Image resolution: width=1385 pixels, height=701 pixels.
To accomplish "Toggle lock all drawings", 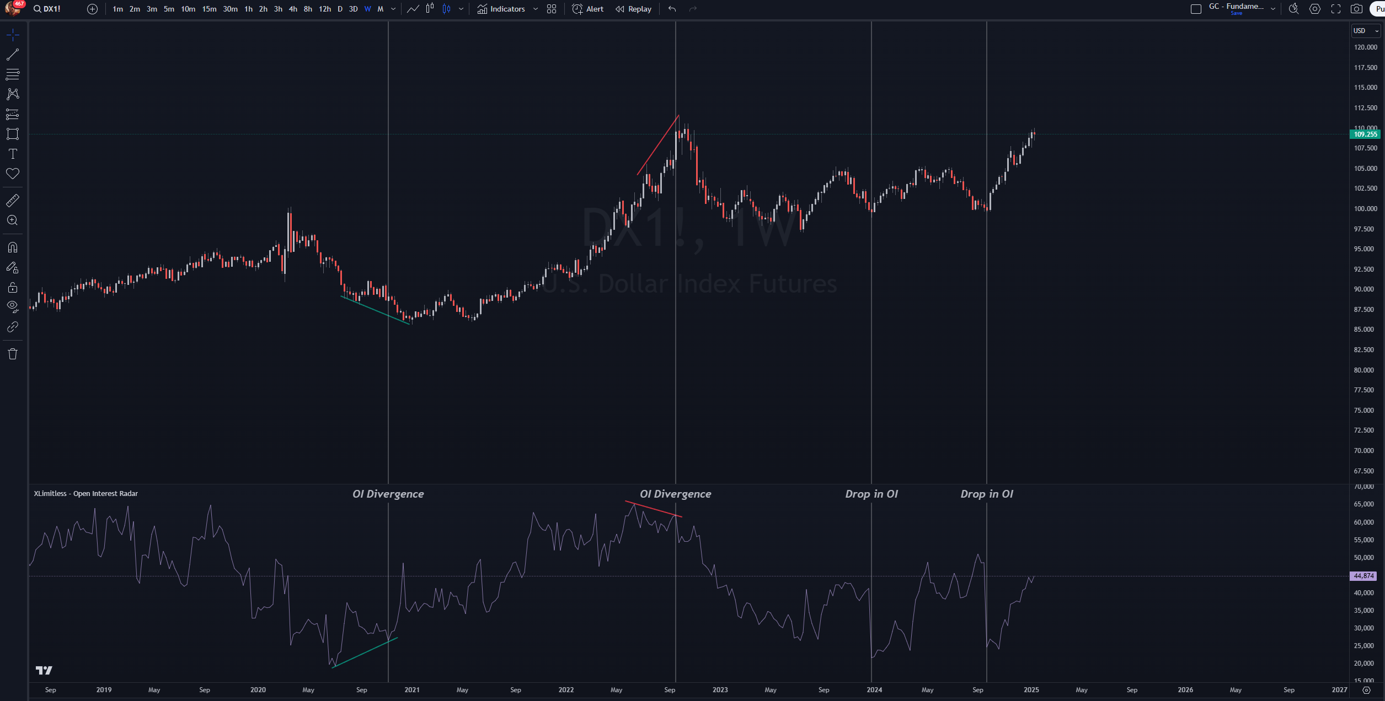I will [13, 288].
